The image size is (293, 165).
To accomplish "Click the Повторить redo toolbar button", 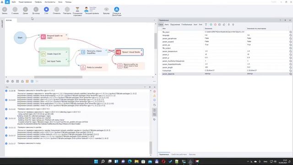I will [67, 11].
